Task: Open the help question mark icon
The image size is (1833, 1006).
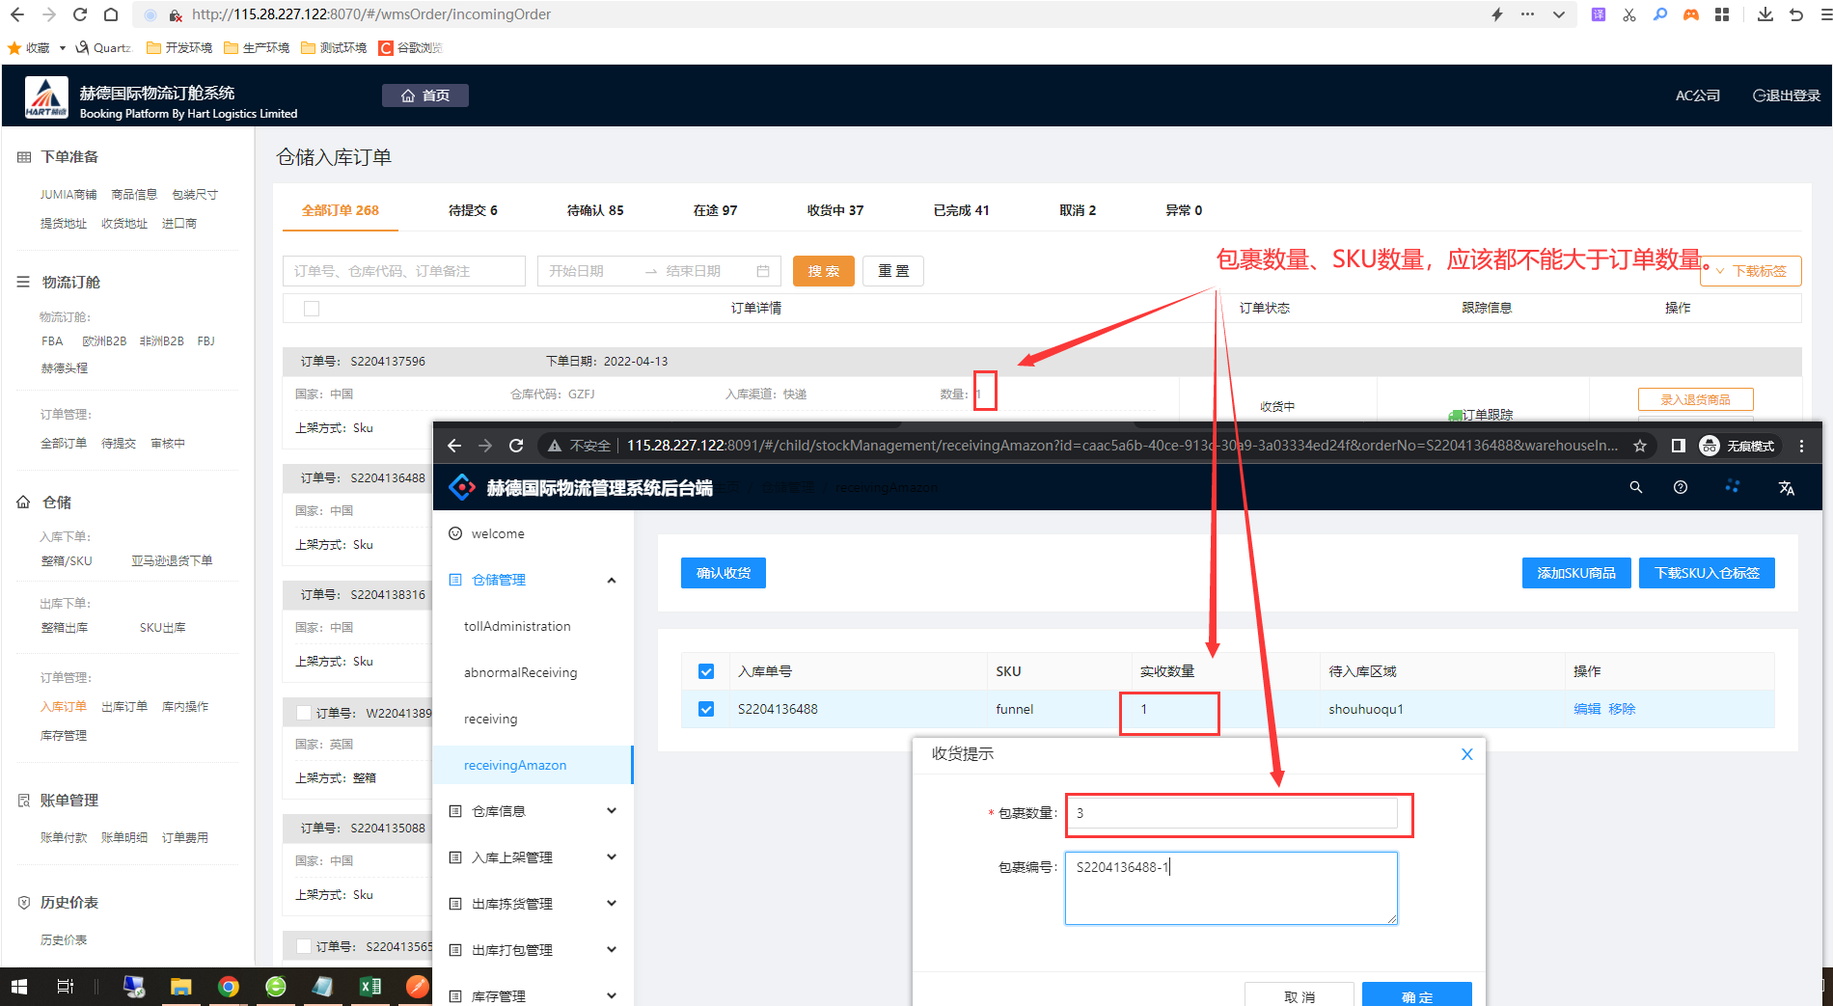Action: [x=1680, y=487]
